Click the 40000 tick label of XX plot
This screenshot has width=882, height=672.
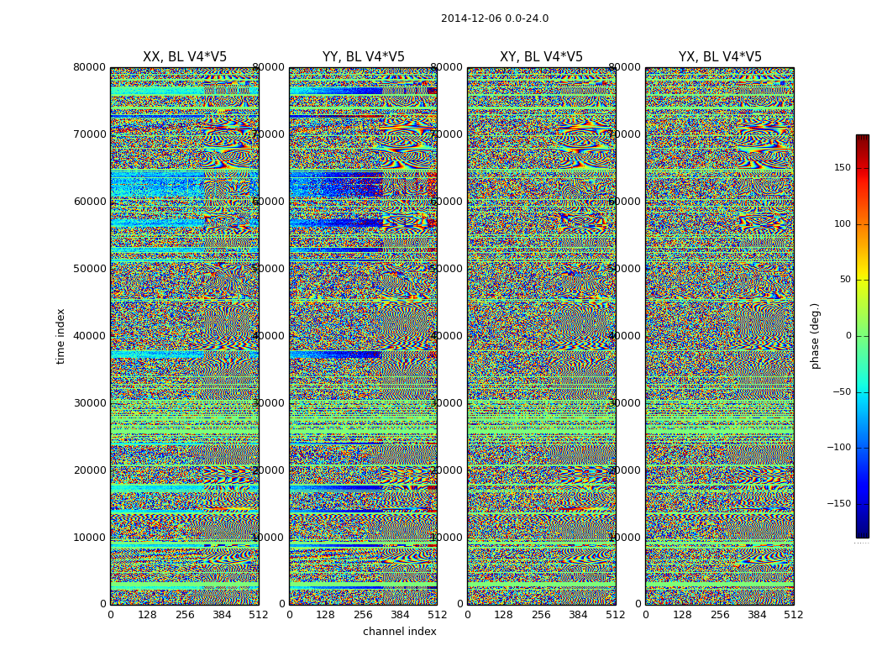coord(90,336)
